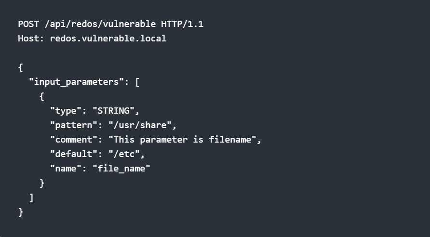Click the "This parameter is filename" text

coord(182,140)
